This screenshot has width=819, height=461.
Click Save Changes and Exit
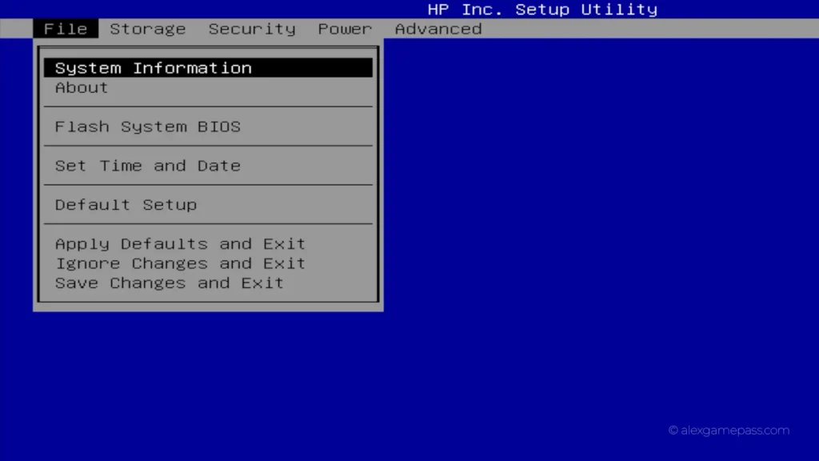tap(170, 283)
